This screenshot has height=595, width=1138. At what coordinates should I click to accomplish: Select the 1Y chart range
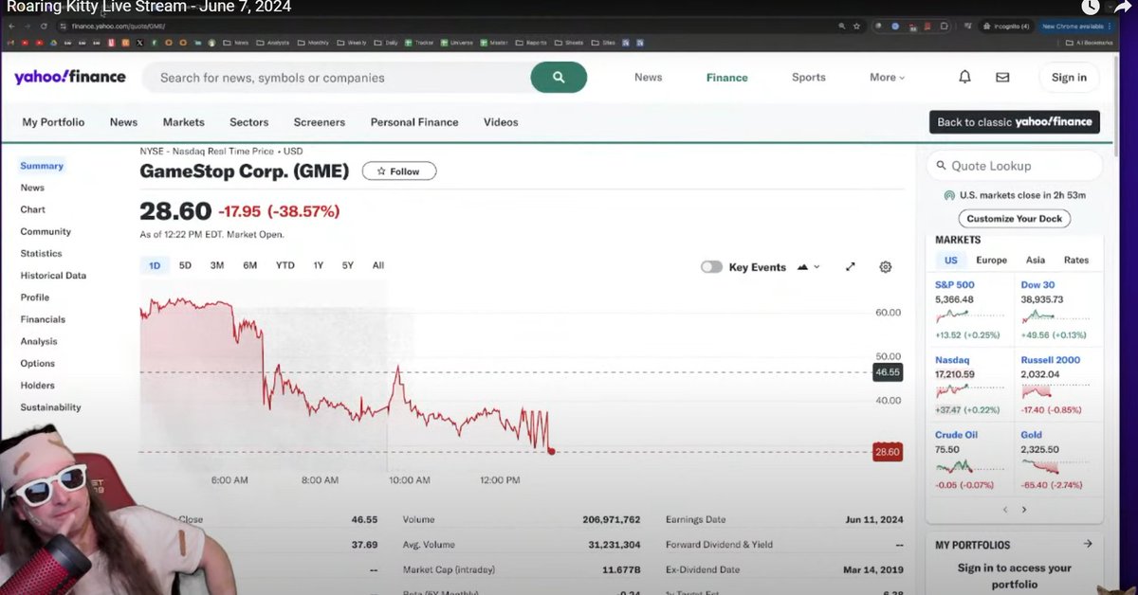(318, 265)
